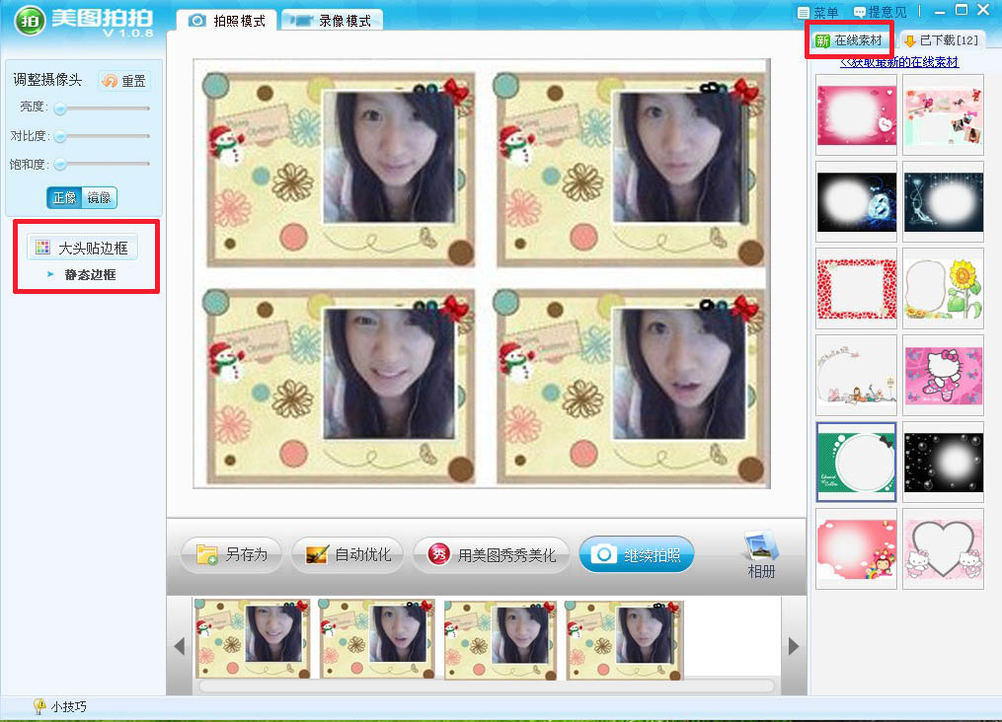Select the dark teal sparkle oval frame
The image size is (1002, 722).
tap(943, 202)
